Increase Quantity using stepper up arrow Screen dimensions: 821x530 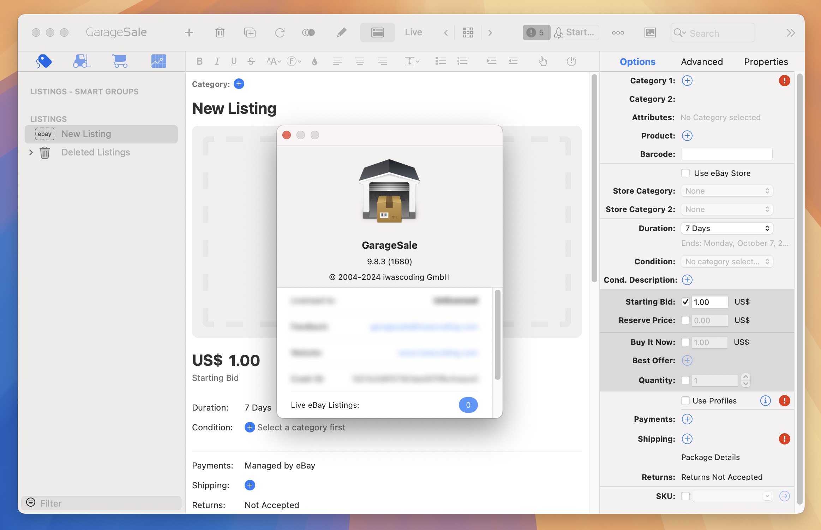(x=745, y=377)
